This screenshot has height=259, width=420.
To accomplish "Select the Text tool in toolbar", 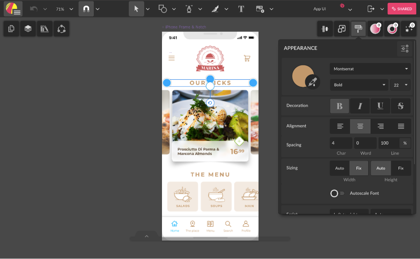I will 241,9.
